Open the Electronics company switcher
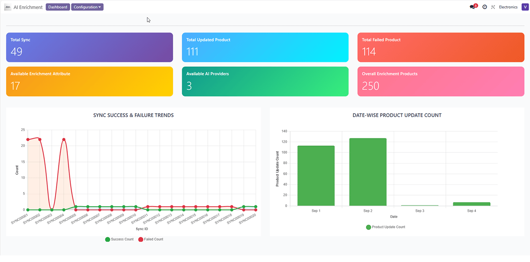530x262 pixels. (508, 7)
